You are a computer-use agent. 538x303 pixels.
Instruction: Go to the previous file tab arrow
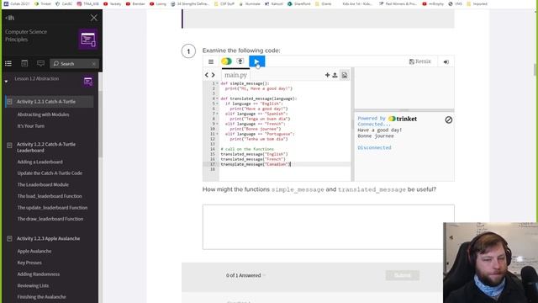207,75
